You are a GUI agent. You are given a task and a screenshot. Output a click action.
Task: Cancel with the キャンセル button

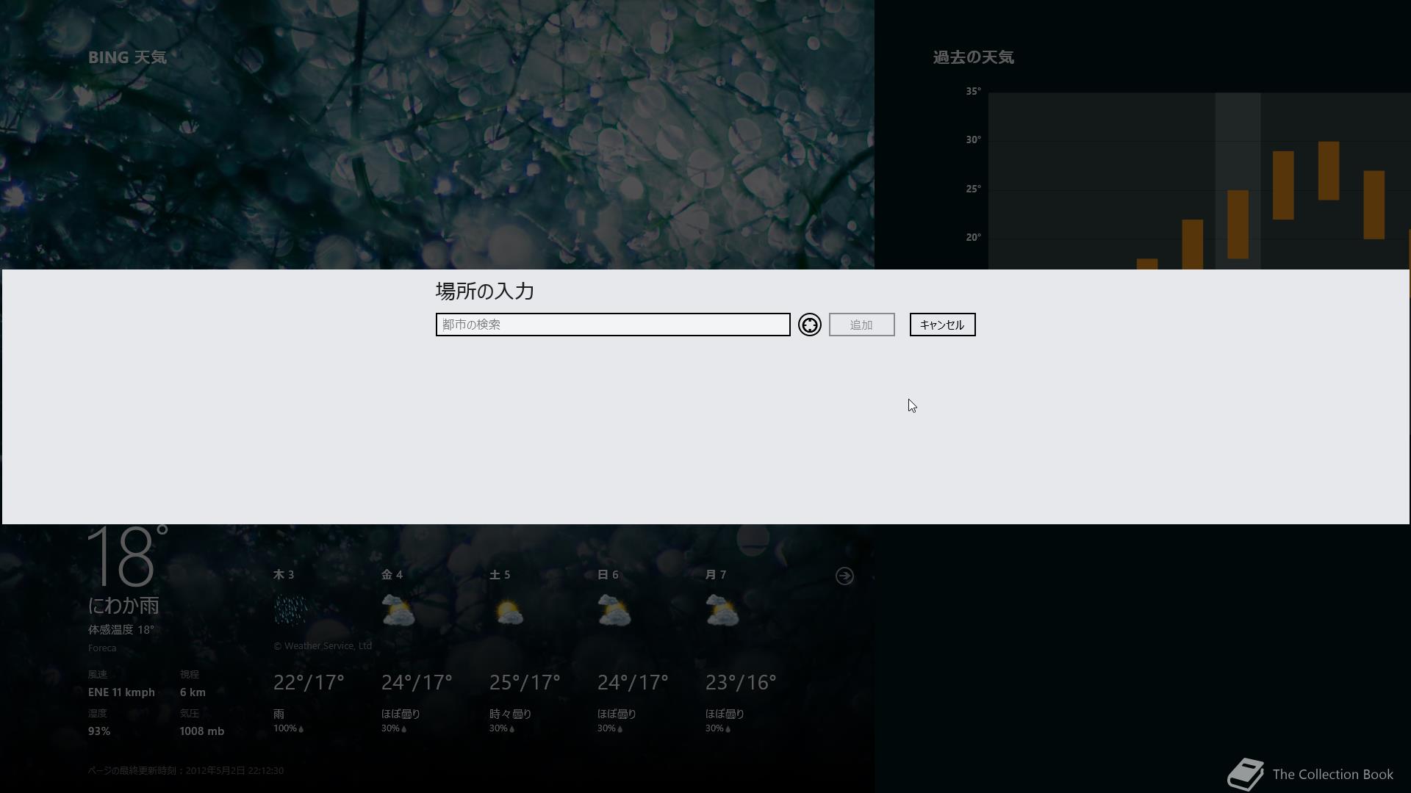942,325
